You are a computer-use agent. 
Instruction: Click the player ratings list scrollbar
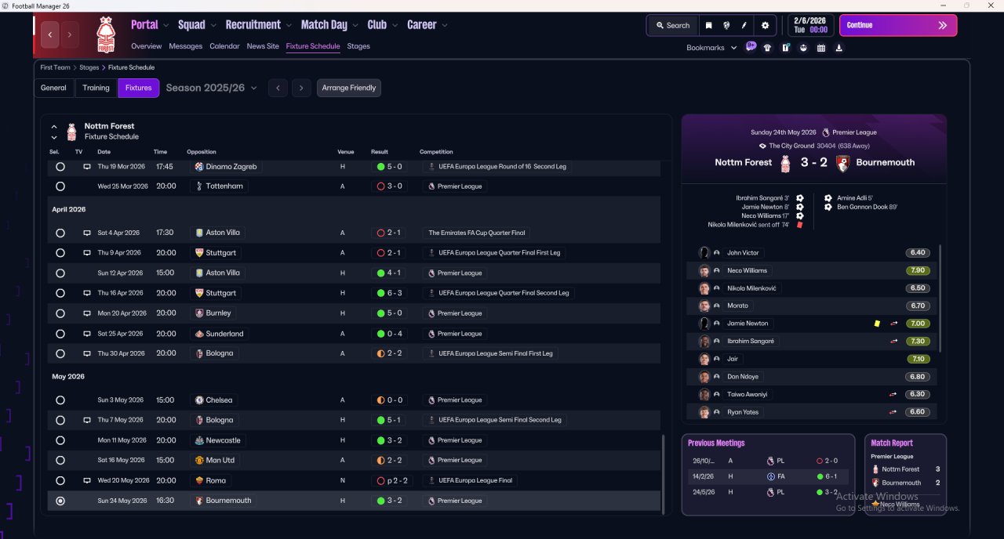[x=940, y=298]
